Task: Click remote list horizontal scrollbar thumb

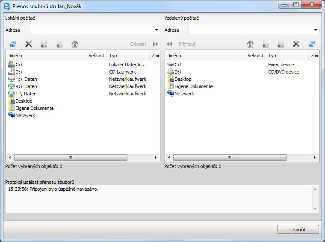Action: (230, 157)
